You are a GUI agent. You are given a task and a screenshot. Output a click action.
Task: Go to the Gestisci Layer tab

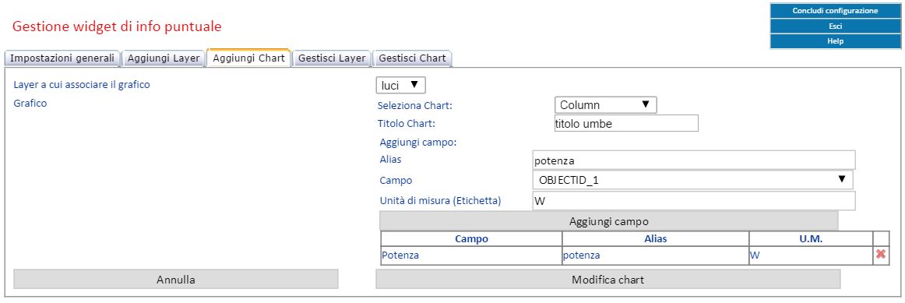point(332,58)
